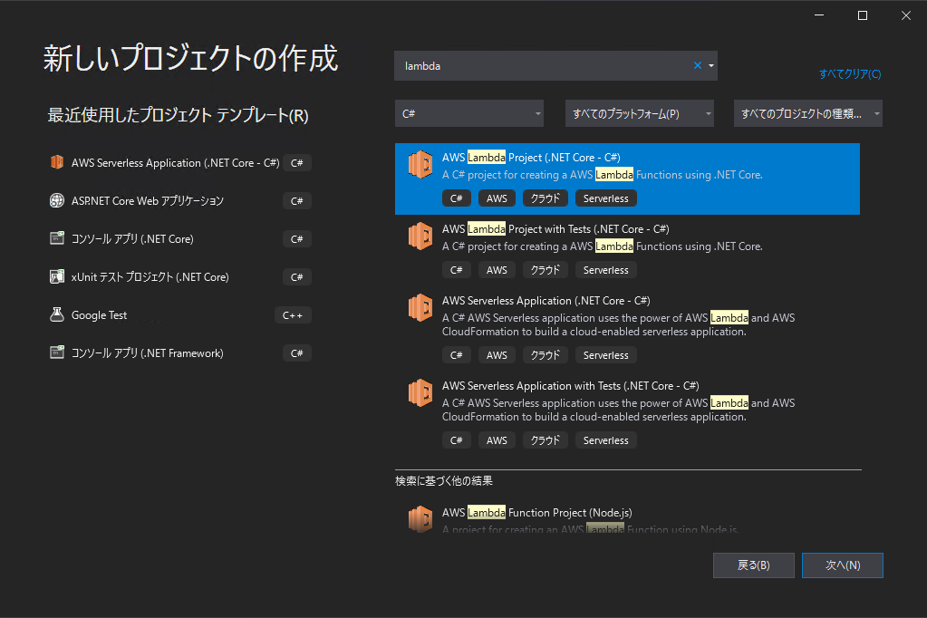This screenshot has width=927, height=618.
Task: Click the クラウド tag under AWS Lambda Project
Action: pos(545,198)
